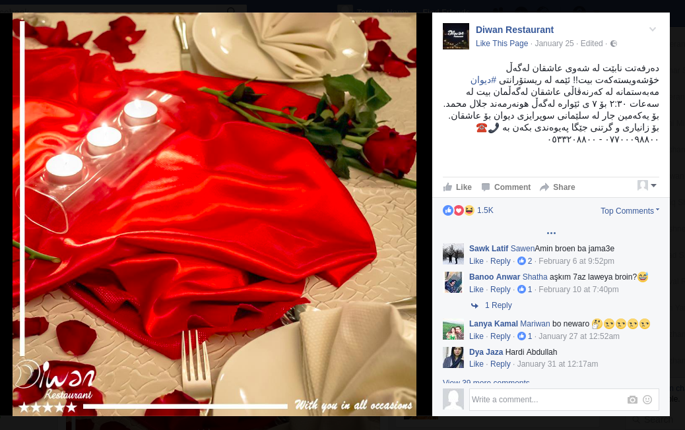Image resolution: width=685 pixels, height=430 pixels.
Task: Reply to Sawk Latif's comment
Action: tap(500, 261)
